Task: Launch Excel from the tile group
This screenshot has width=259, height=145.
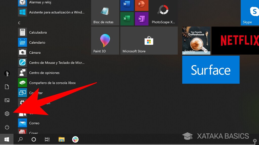Action: tap(127, 19)
